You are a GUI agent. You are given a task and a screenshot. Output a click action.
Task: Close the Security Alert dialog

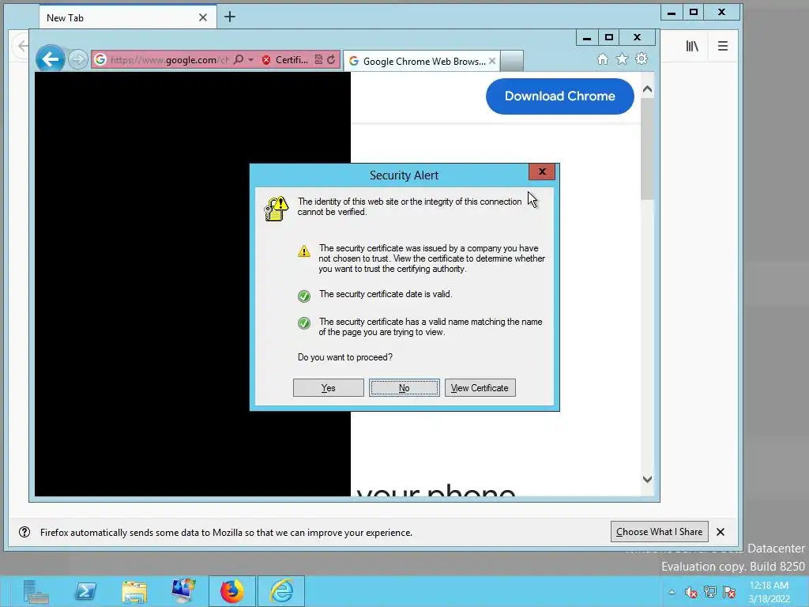click(542, 172)
